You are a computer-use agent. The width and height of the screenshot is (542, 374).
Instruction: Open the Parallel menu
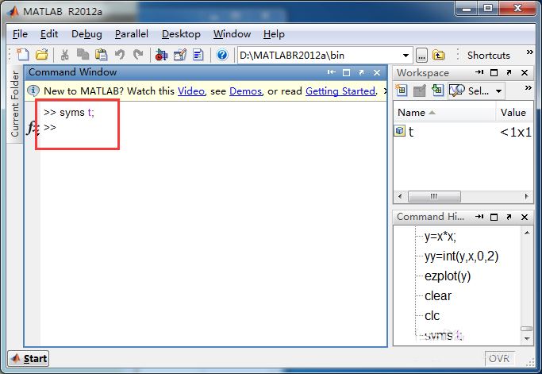click(x=132, y=34)
